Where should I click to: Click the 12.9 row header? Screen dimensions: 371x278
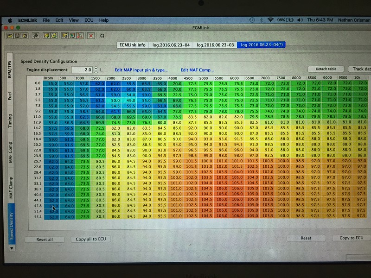click(37, 122)
